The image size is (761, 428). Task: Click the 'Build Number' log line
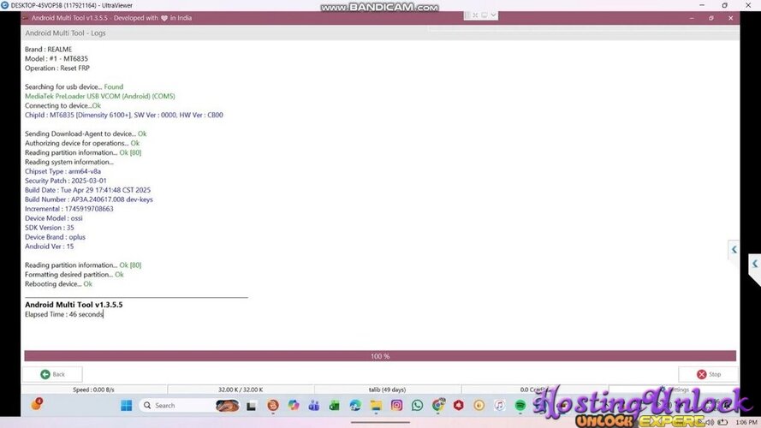(x=89, y=199)
